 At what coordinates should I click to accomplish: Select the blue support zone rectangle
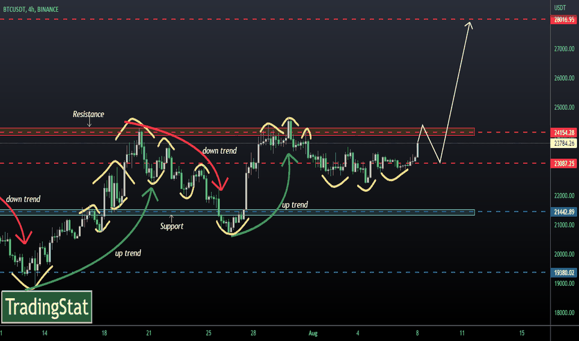point(237,212)
